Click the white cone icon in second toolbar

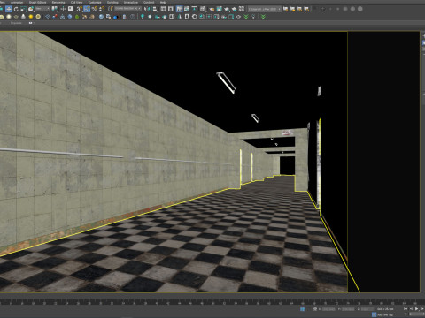[x=23, y=17]
